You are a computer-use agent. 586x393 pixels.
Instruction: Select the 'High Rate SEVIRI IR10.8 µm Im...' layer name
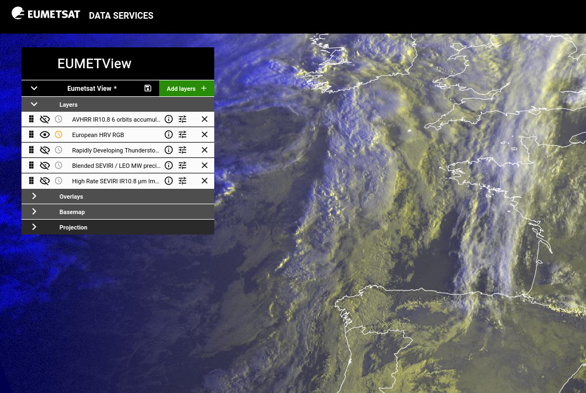(116, 181)
